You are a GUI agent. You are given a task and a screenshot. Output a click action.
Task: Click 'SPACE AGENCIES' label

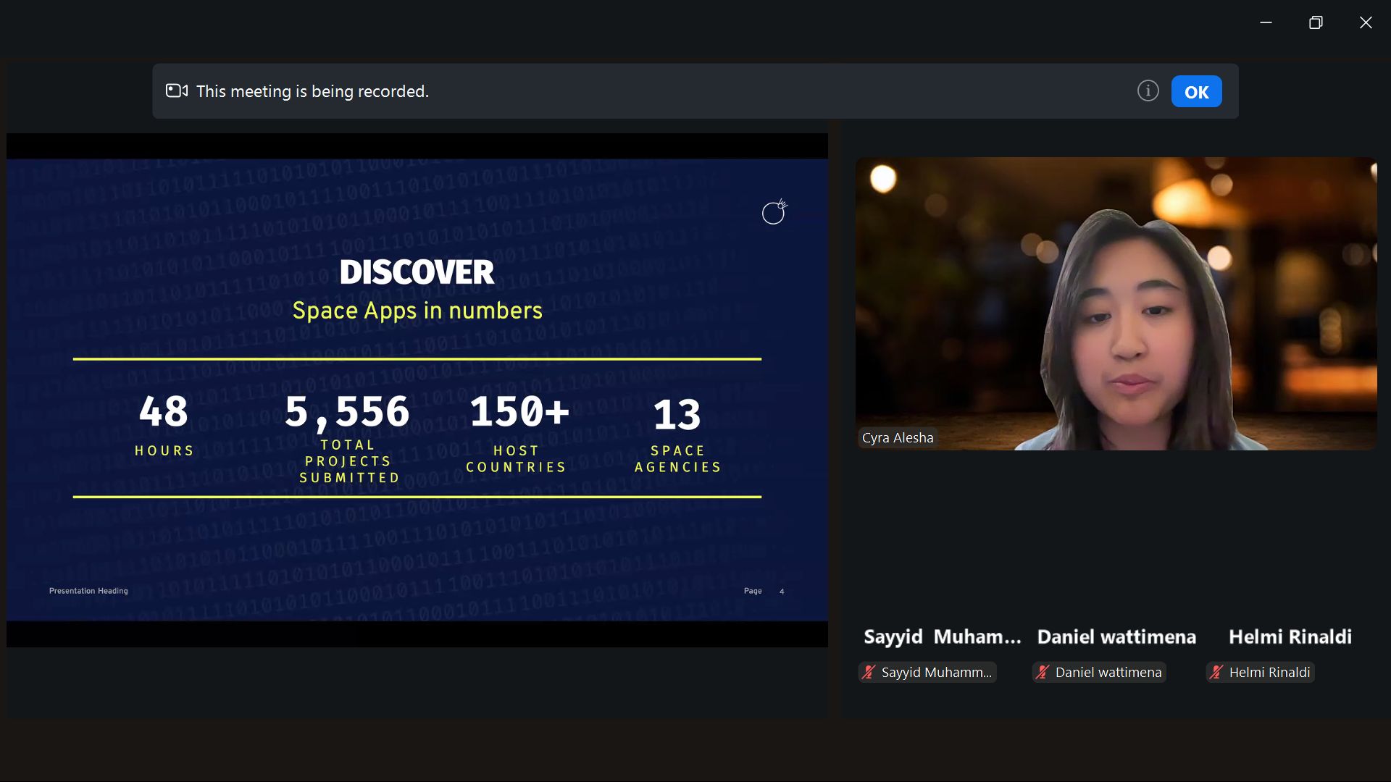(x=678, y=459)
